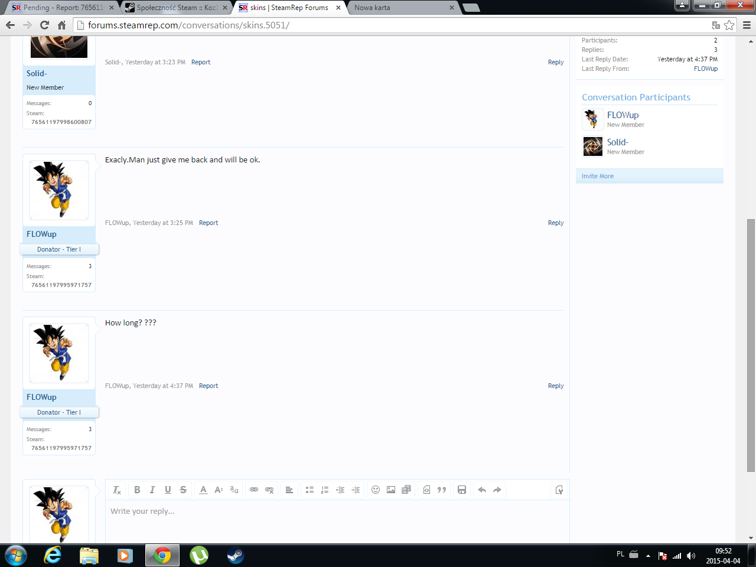Insert a quote block
The height and width of the screenshot is (567, 756).
(x=442, y=490)
